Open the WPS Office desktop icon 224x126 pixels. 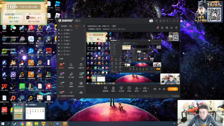(4, 87)
